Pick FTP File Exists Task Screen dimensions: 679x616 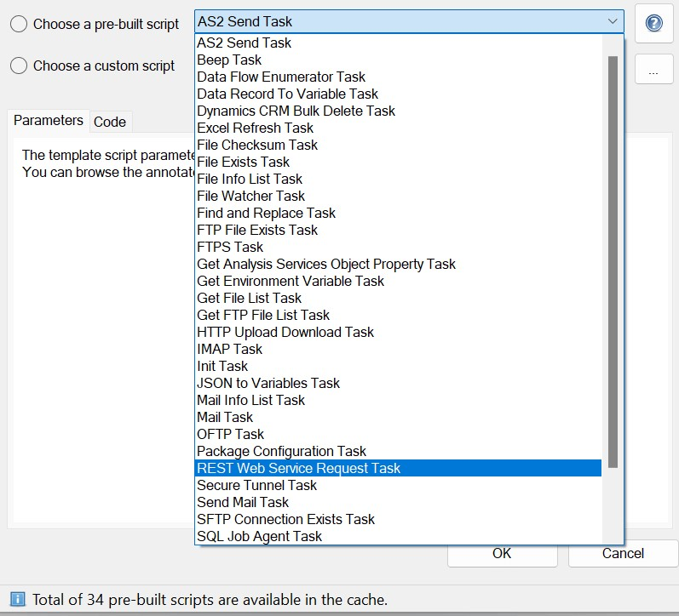click(398, 230)
